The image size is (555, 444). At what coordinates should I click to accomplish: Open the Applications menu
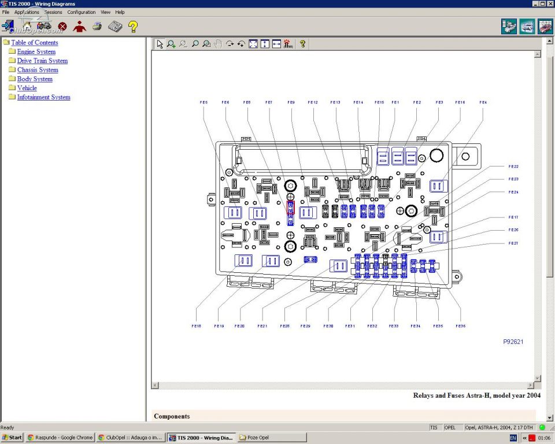(27, 12)
